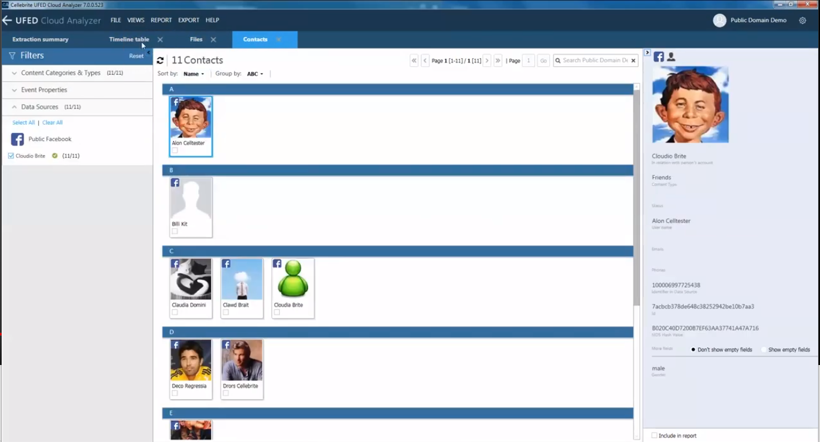Click Facebook badge on Deco Regressia card
This screenshot has width=820, height=442.
point(175,345)
